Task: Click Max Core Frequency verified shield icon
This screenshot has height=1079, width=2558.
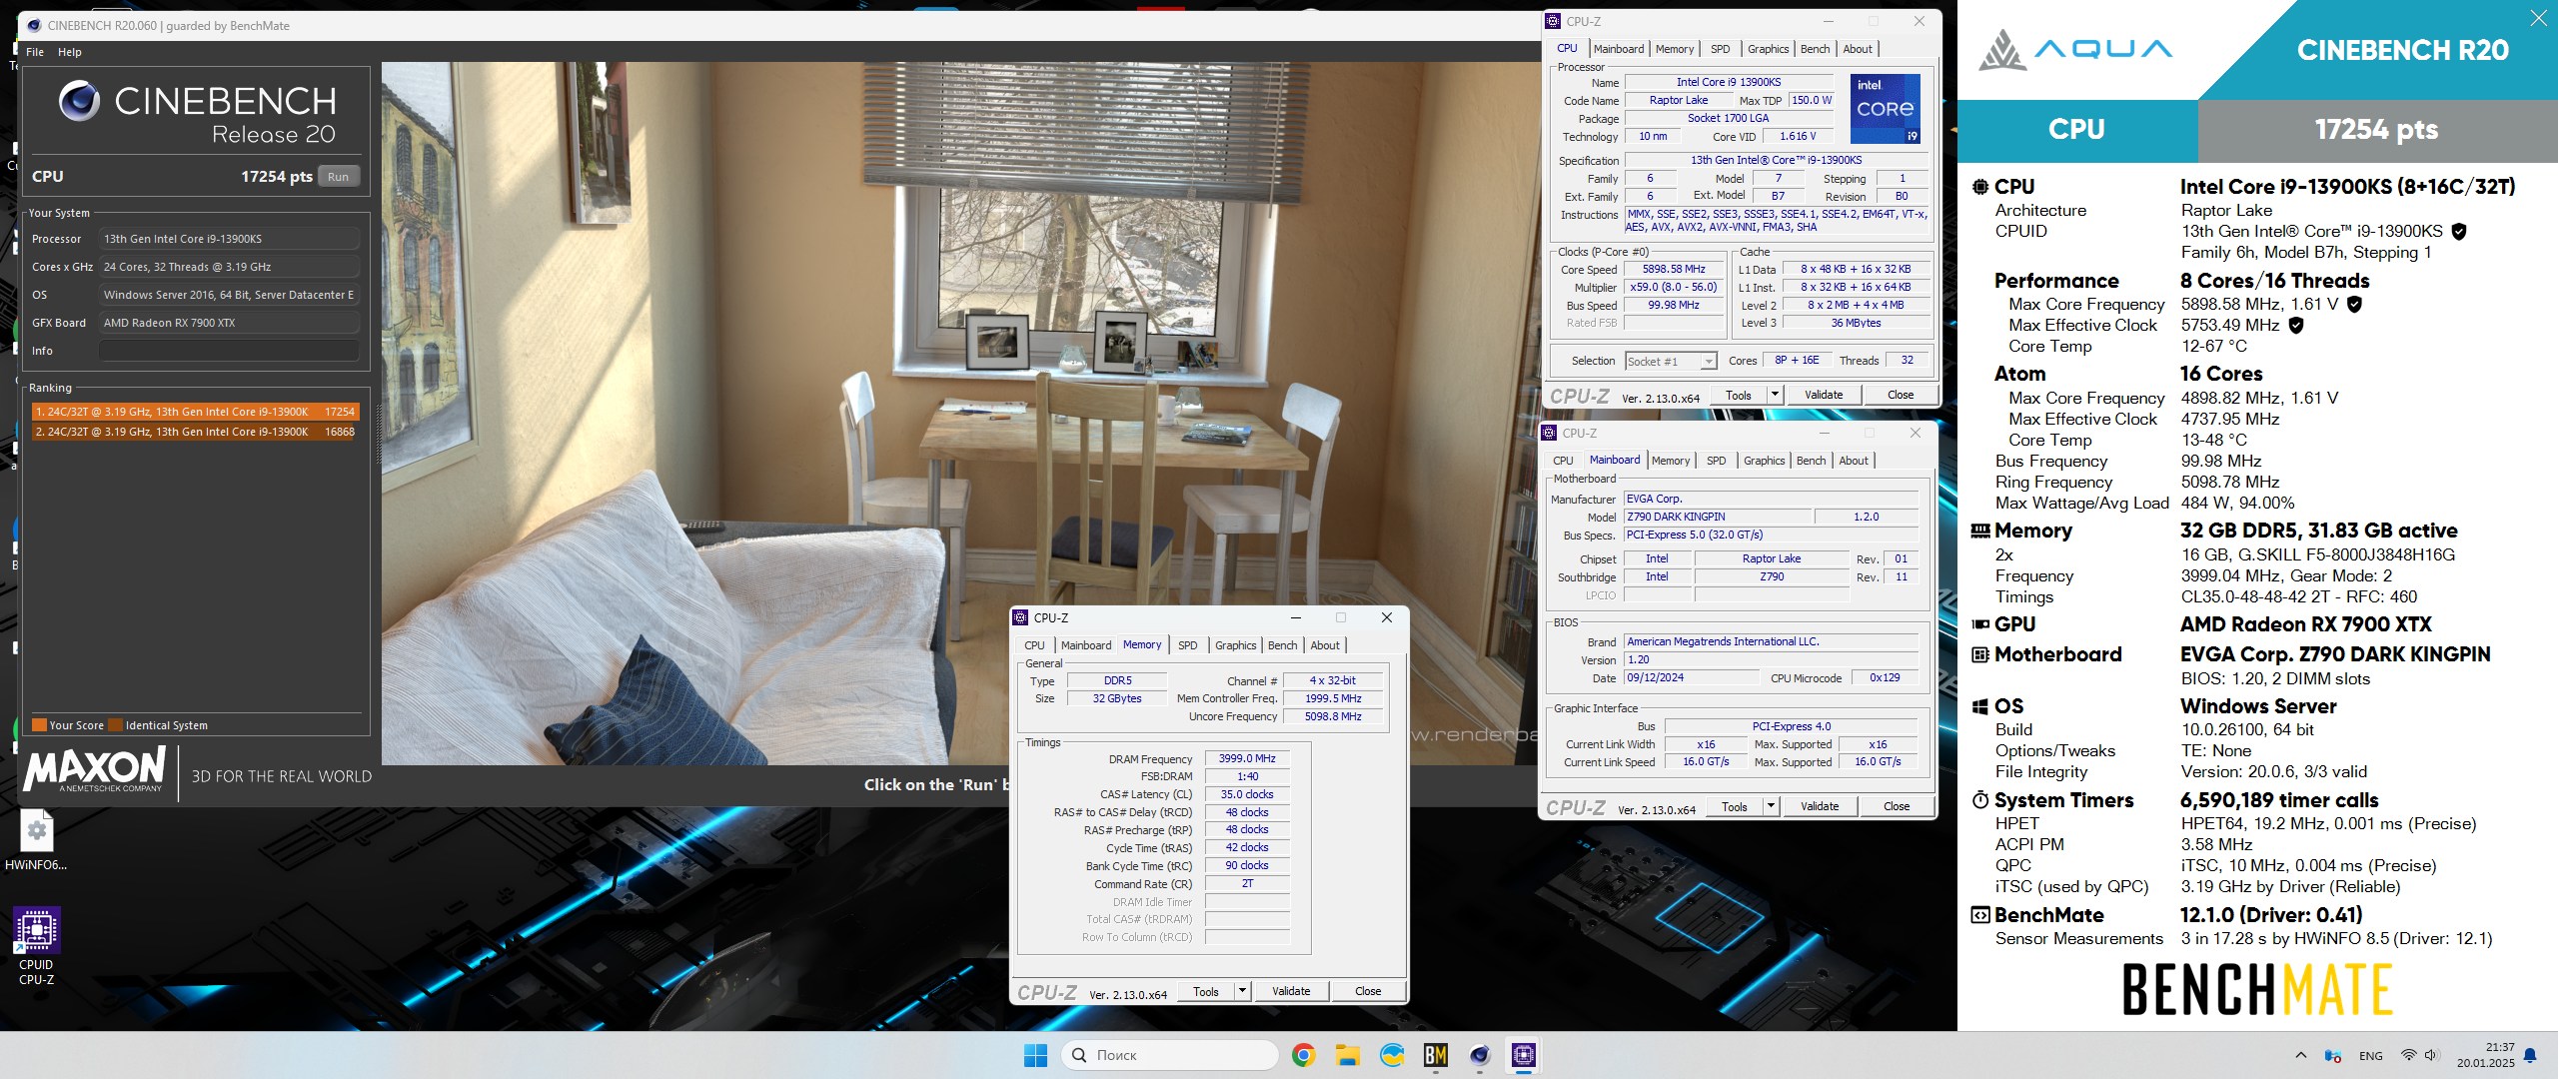Action: (2354, 305)
